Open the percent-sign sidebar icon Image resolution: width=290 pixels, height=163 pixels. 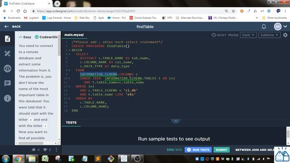(7, 53)
